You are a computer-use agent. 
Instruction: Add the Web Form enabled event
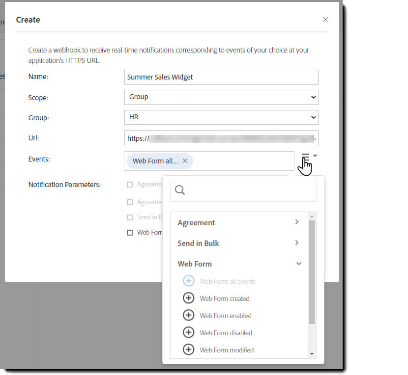pos(189,316)
